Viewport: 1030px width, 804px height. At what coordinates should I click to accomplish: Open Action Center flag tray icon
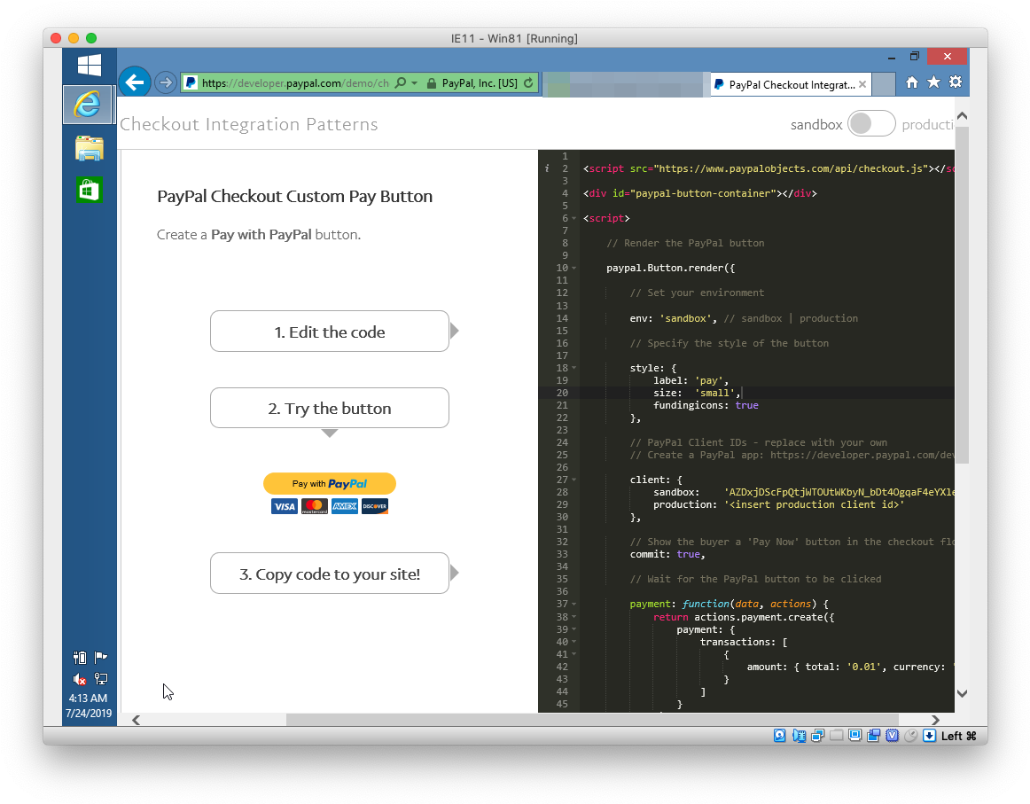click(x=100, y=658)
